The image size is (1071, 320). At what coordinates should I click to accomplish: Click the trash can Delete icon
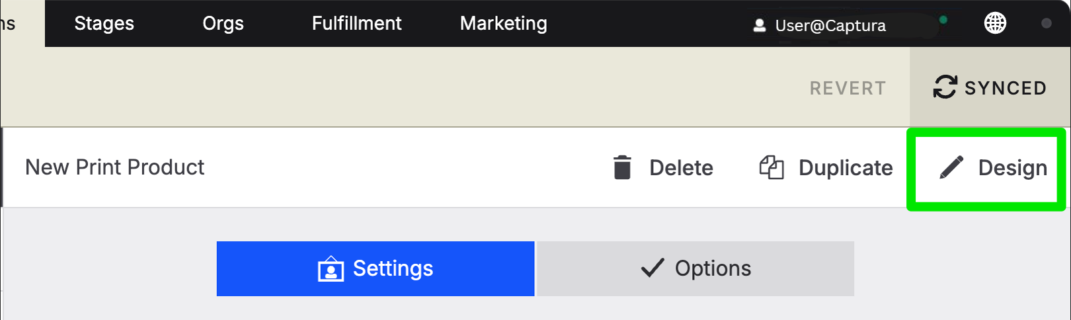(x=622, y=167)
